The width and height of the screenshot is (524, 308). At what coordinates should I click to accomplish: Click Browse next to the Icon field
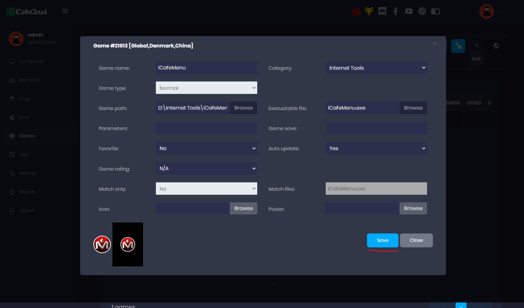point(243,208)
